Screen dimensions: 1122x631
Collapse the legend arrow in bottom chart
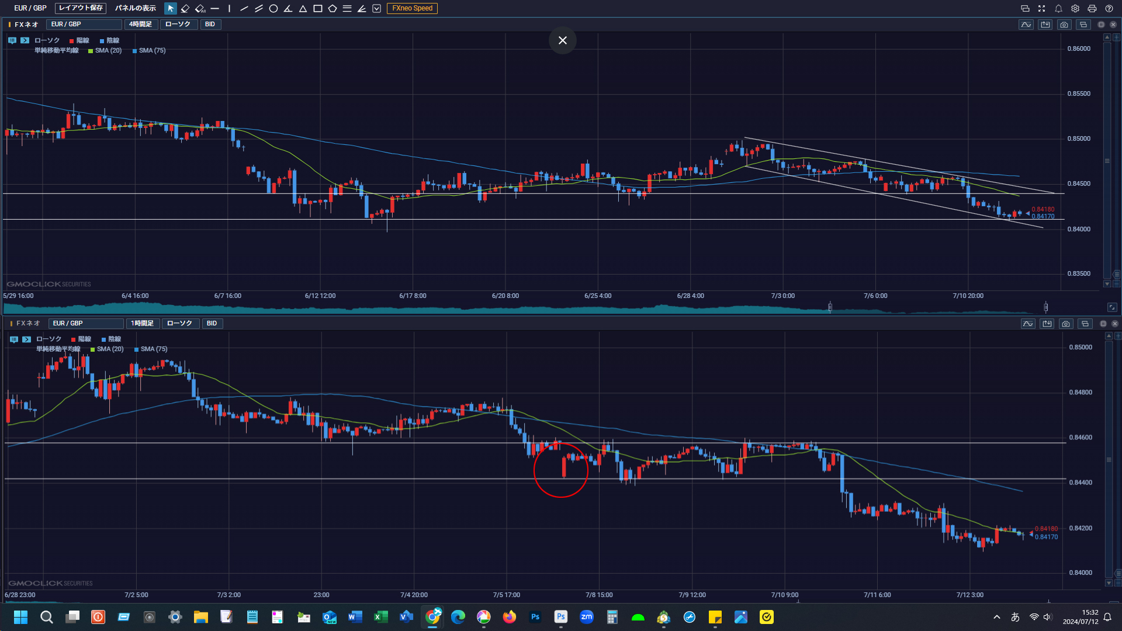[26, 339]
